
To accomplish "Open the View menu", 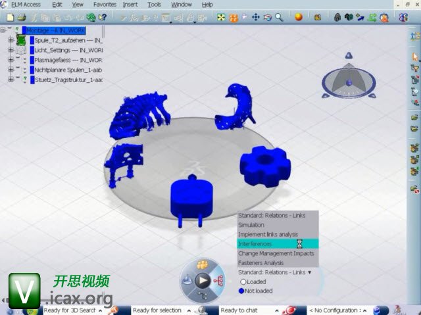I will tap(78, 5).
